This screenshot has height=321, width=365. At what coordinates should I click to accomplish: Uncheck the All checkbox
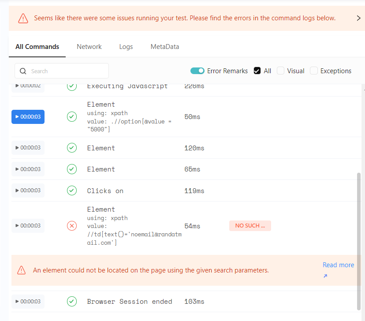pos(257,71)
